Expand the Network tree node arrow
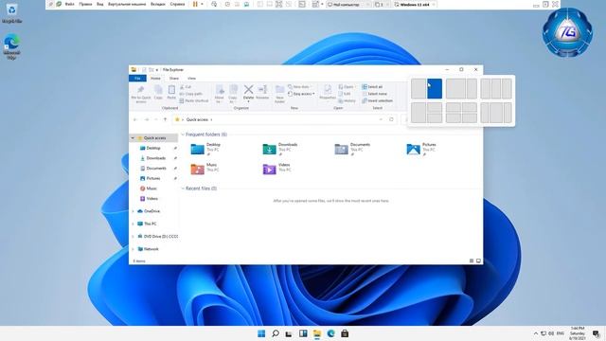Image resolution: width=606 pixels, height=341 pixels. (x=134, y=249)
